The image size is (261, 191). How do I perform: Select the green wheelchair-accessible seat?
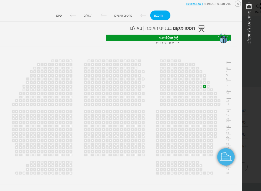pos(204,86)
